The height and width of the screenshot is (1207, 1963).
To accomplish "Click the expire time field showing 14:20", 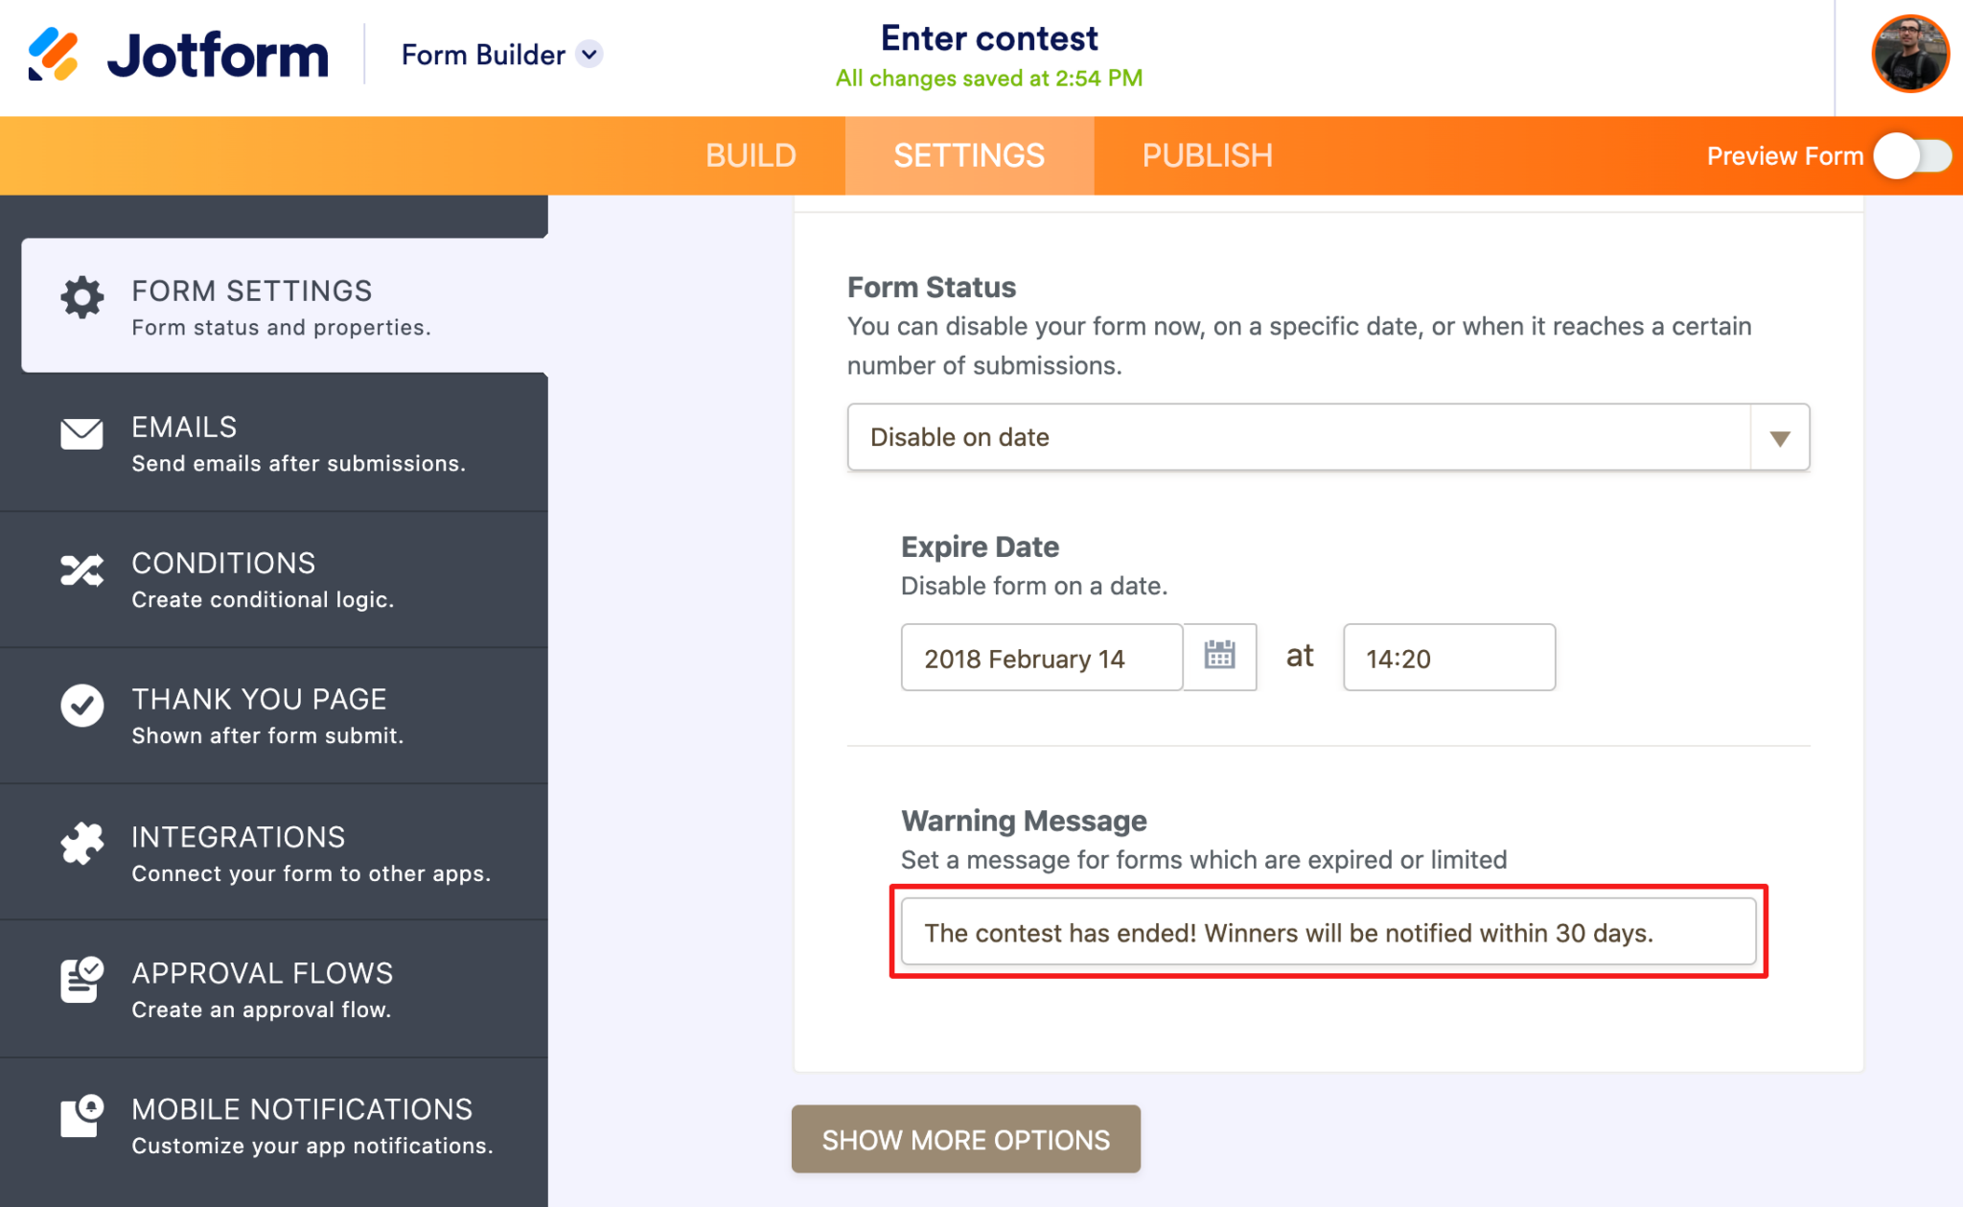I will pyautogui.click(x=1448, y=657).
